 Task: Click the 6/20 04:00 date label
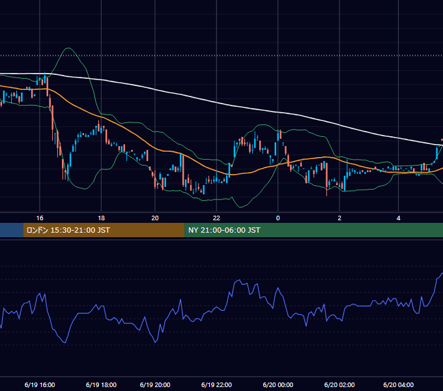(398, 384)
